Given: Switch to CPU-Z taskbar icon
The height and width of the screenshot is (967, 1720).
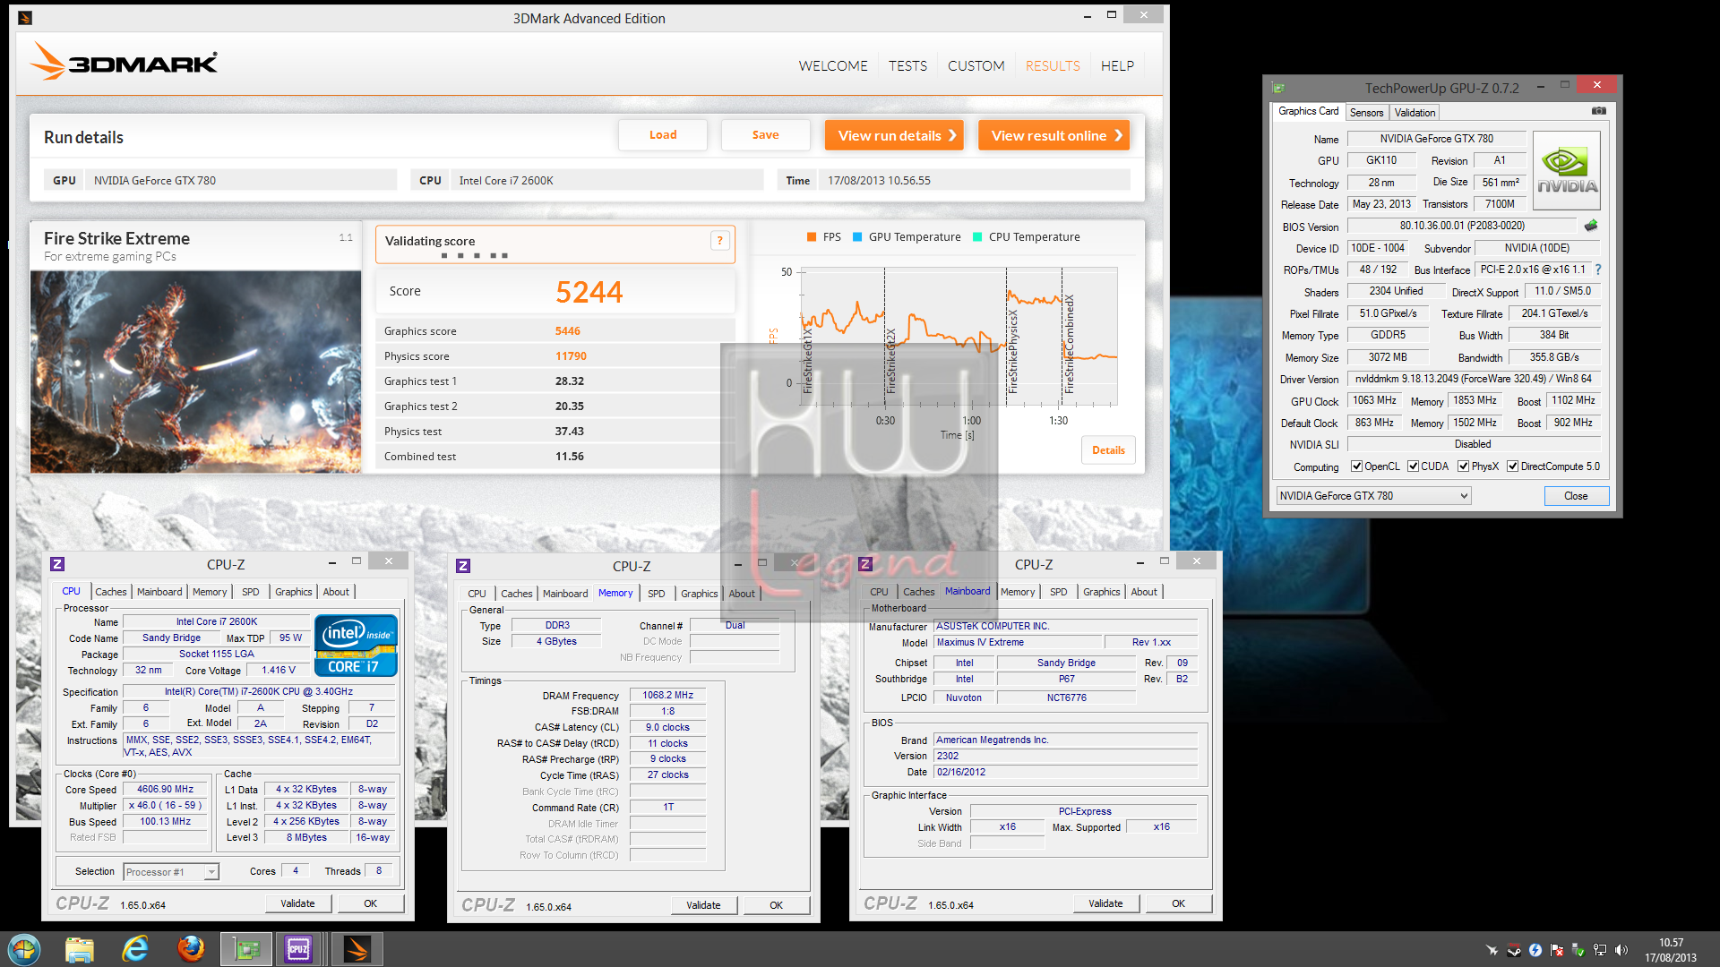Looking at the screenshot, I should [x=298, y=949].
